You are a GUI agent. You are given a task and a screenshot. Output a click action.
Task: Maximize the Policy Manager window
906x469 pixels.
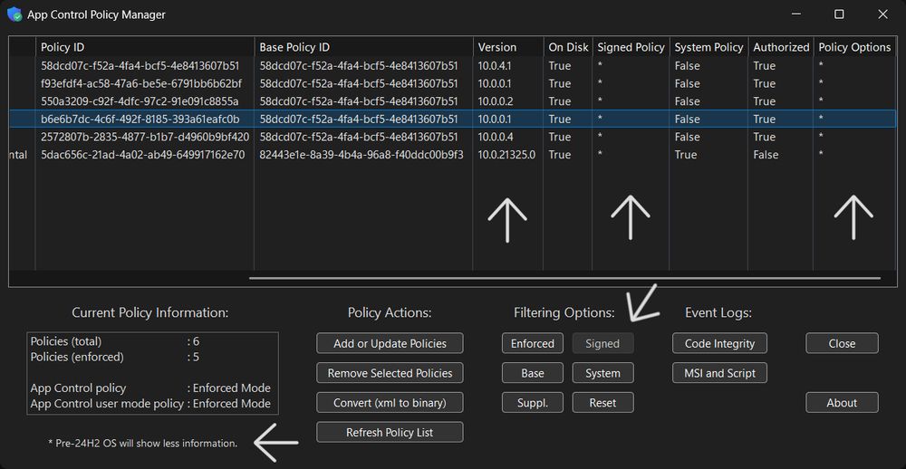click(839, 14)
